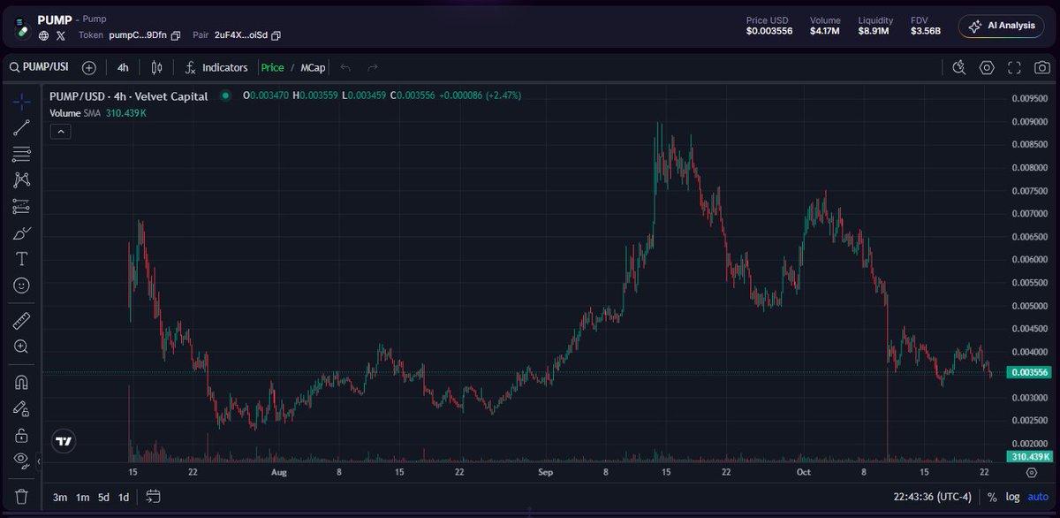Open the candlestick chart style menu
This screenshot has height=518, width=1060.
click(157, 67)
